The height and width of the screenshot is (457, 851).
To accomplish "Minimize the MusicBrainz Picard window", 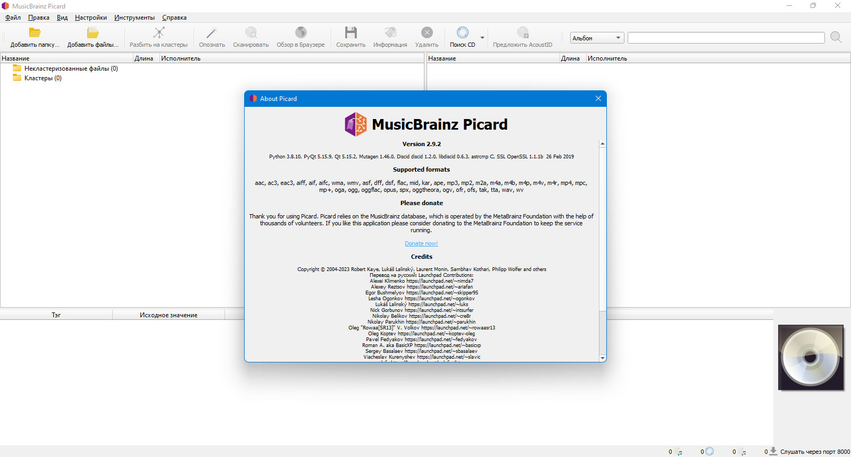I will [789, 6].
